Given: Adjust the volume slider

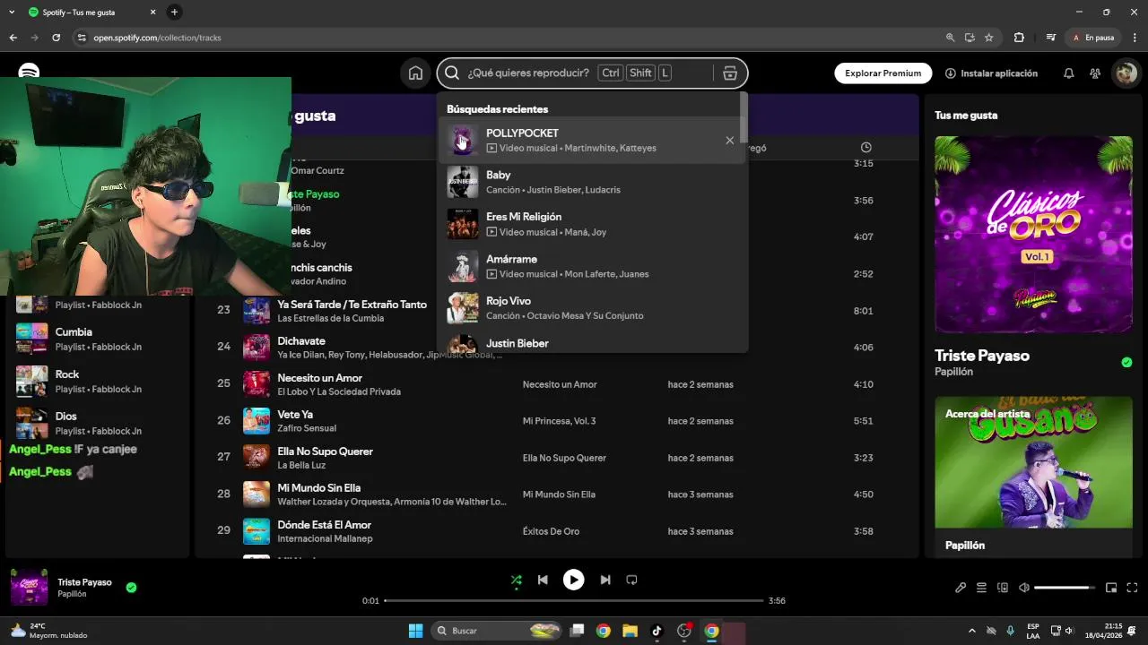Looking at the screenshot, I should [1065, 588].
